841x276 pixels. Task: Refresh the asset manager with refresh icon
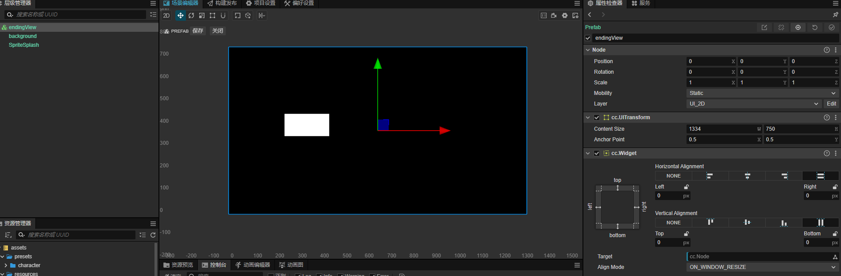[x=153, y=235]
